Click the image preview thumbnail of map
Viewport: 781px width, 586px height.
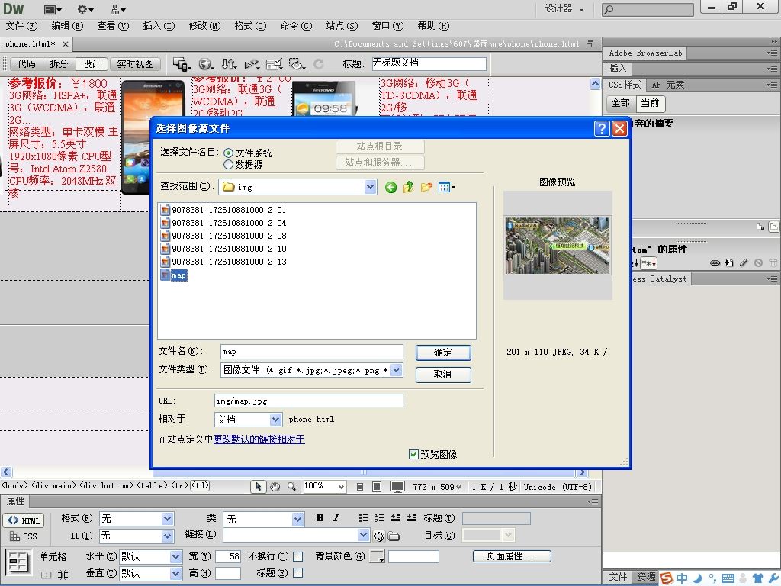click(x=558, y=245)
